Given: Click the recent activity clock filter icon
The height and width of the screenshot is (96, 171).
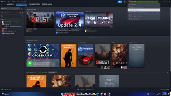Looking at the screenshot, I should pyautogui.click(x=20, y=13).
